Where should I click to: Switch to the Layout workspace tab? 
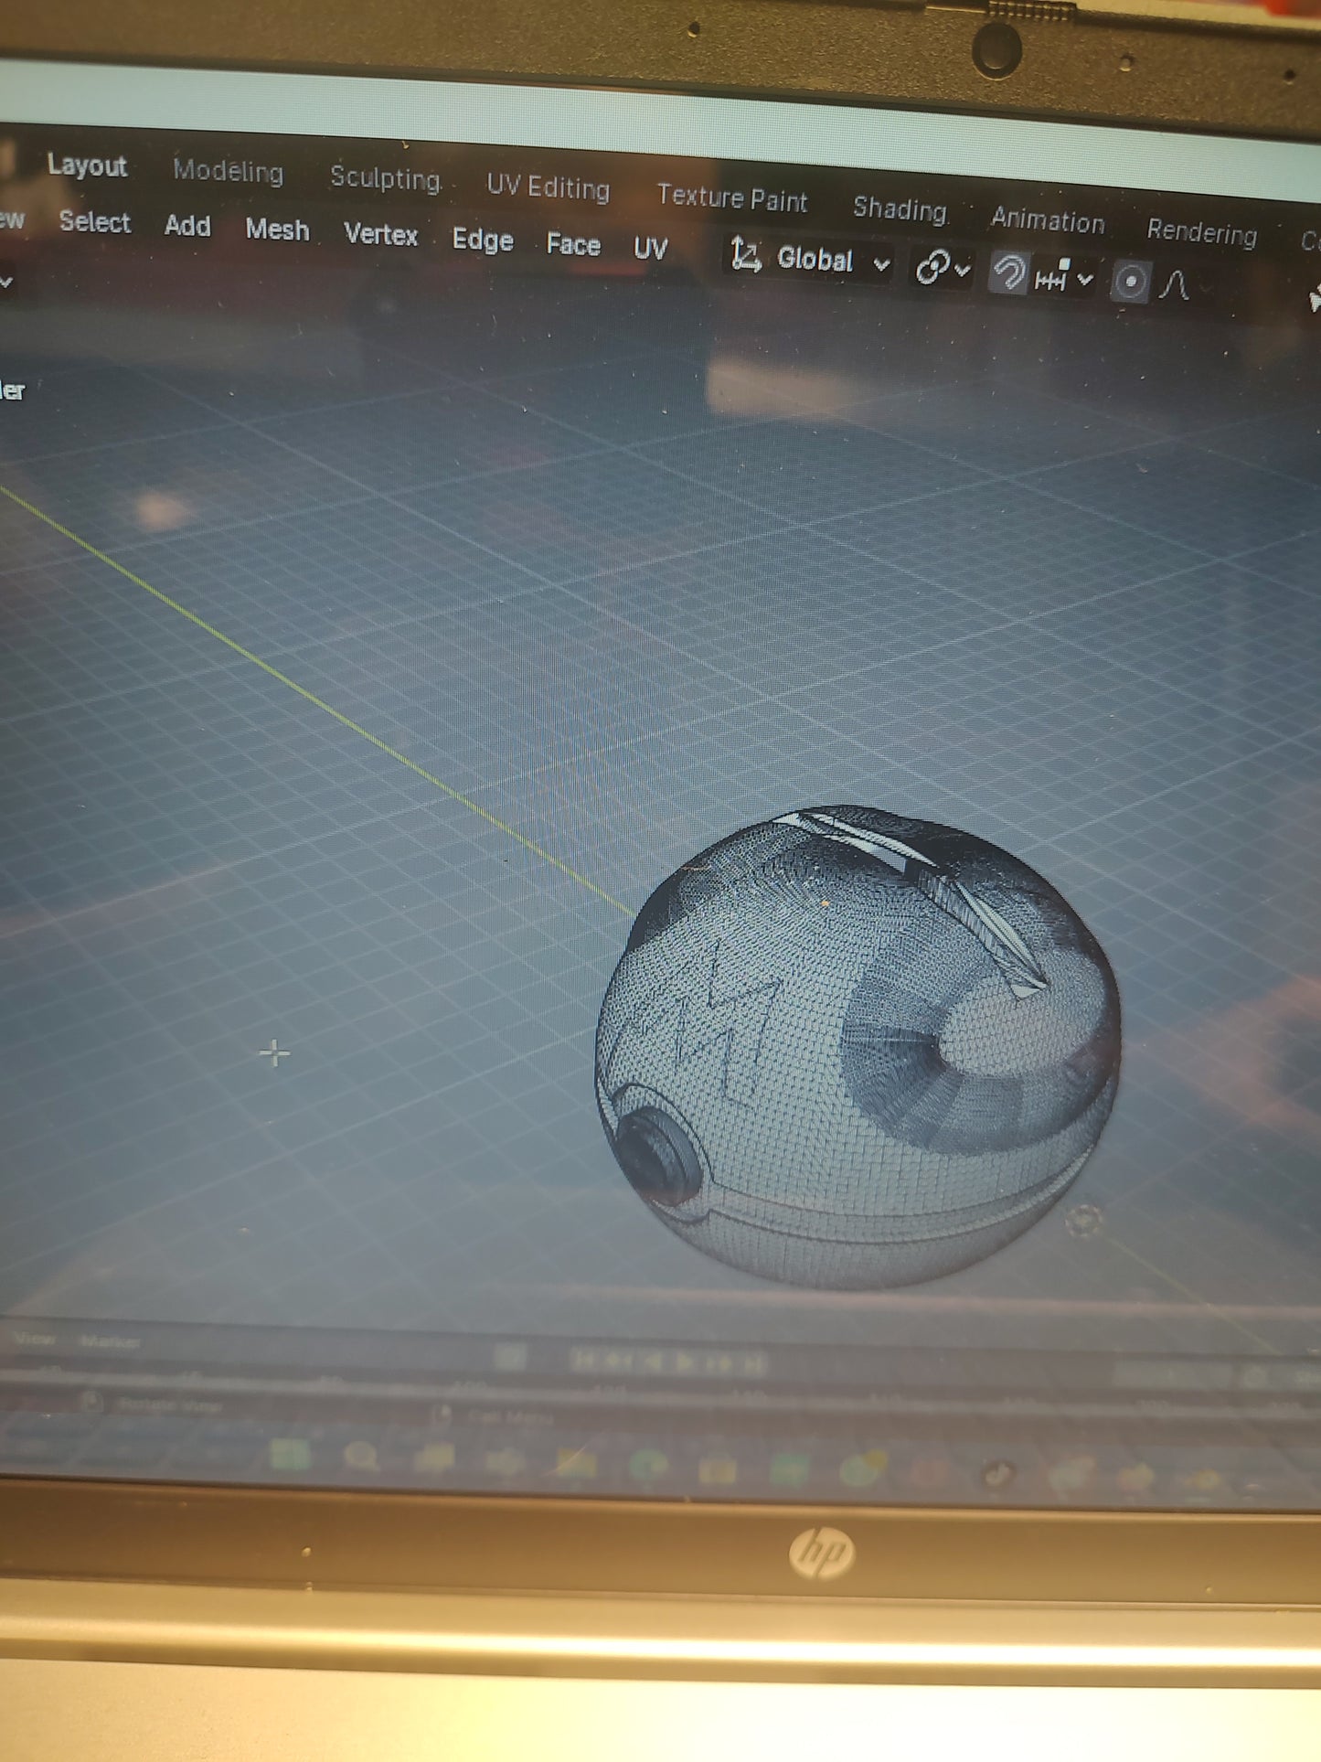[x=87, y=166]
